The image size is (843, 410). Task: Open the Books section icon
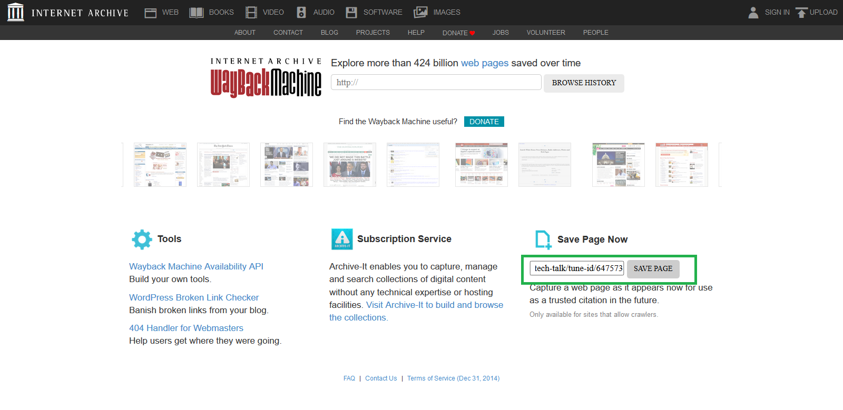click(197, 13)
